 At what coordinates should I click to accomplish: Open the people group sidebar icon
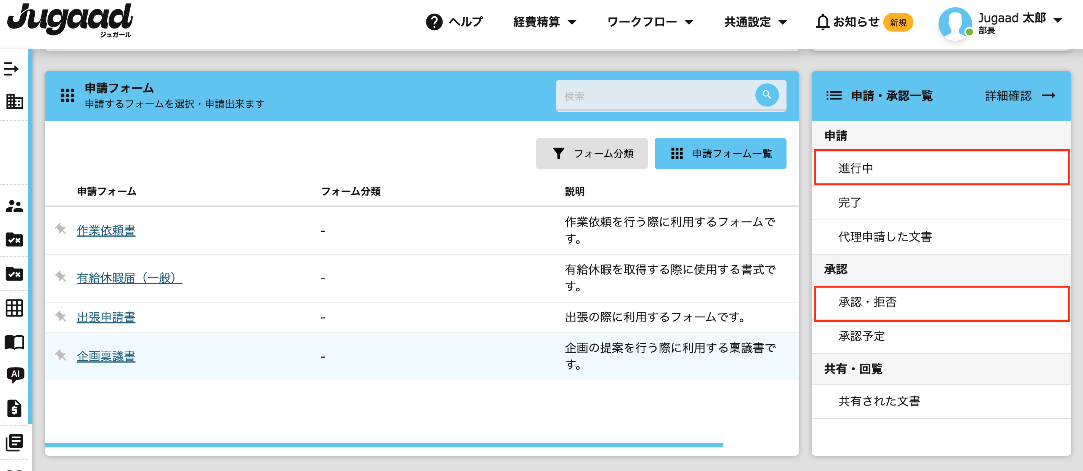[x=14, y=206]
